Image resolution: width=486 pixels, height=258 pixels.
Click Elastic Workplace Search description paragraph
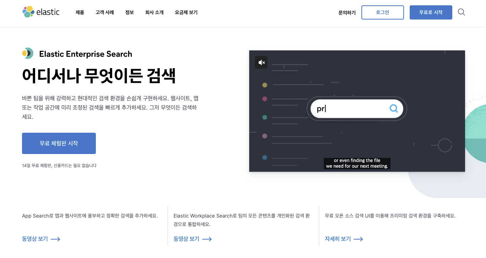tap(242, 220)
